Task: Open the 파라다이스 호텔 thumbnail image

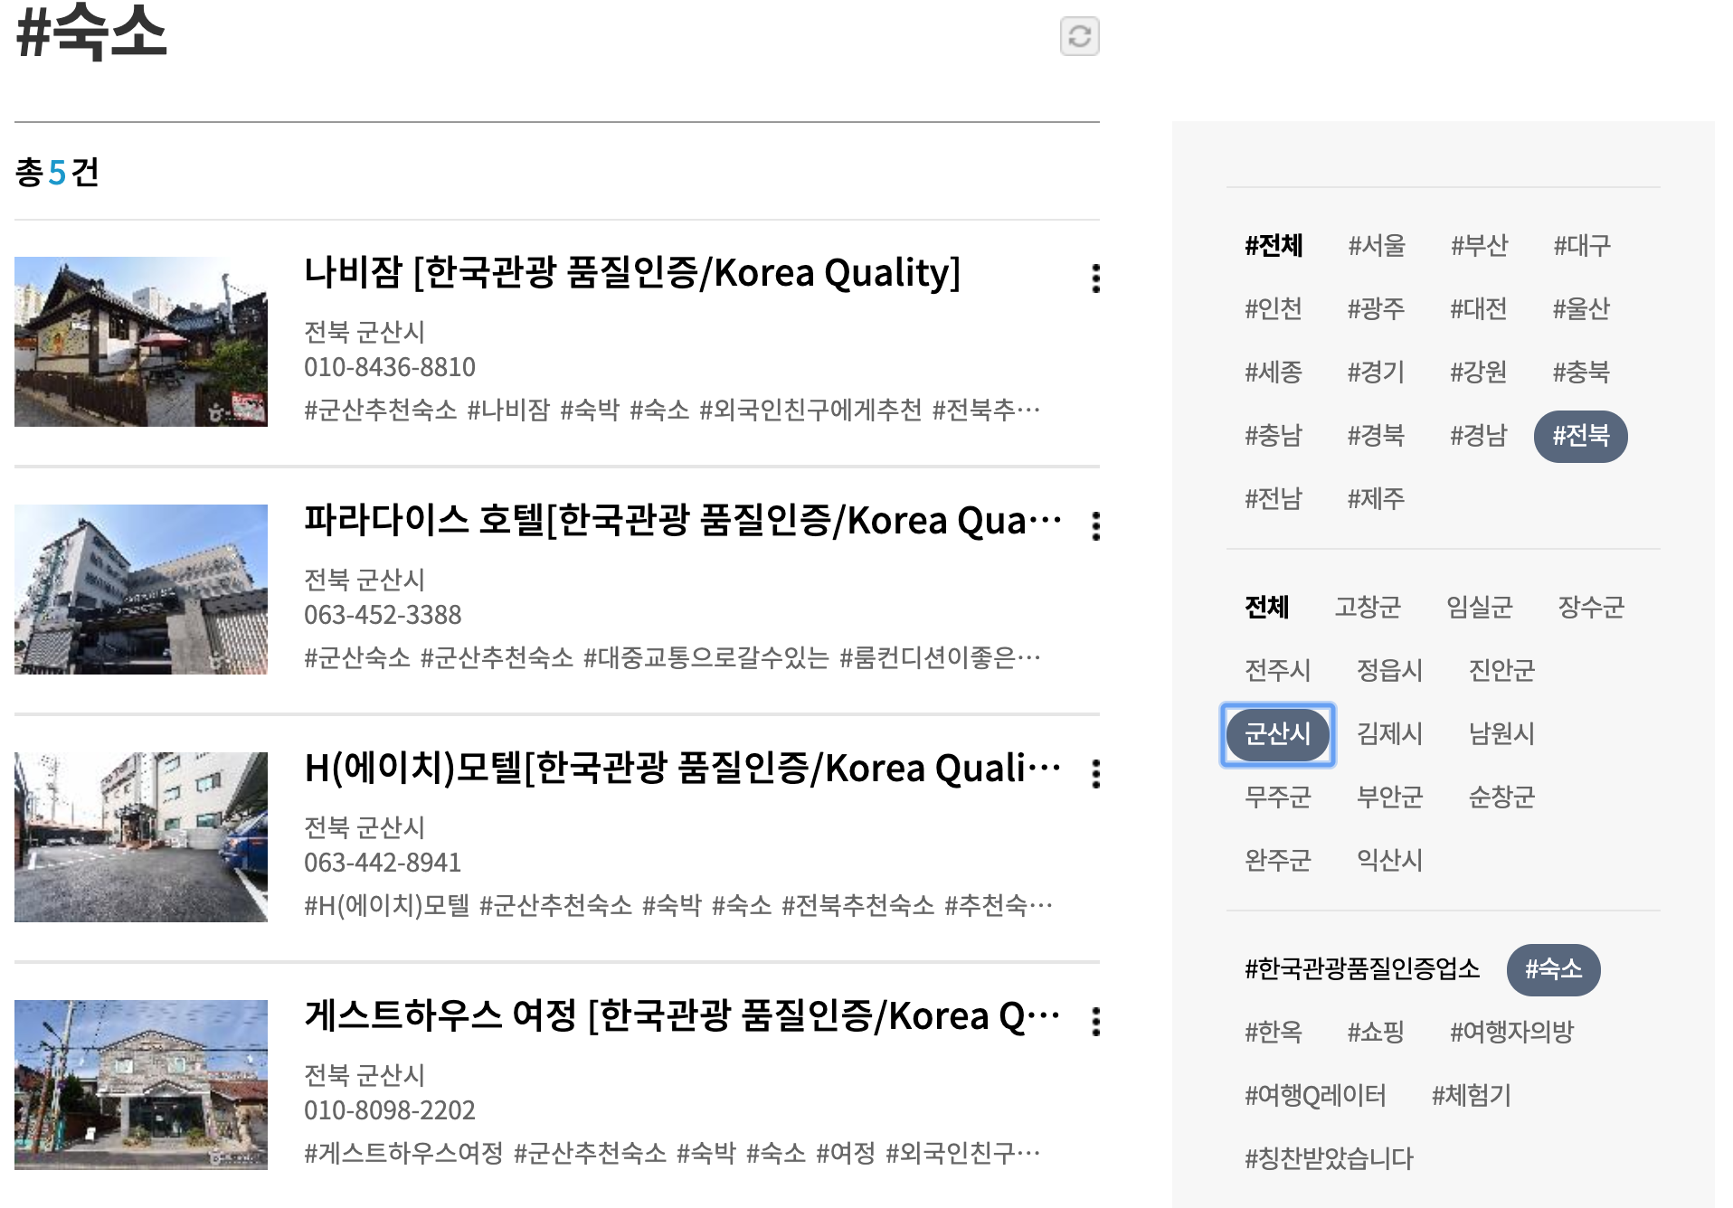Action: click(141, 590)
